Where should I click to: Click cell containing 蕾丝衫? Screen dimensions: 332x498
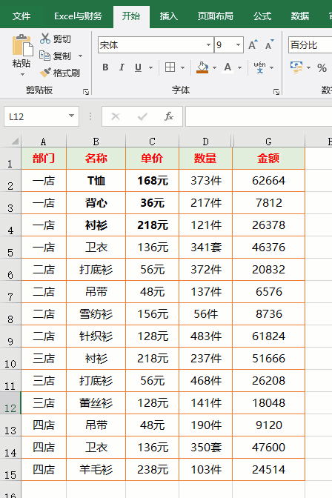click(x=96, y=402)
